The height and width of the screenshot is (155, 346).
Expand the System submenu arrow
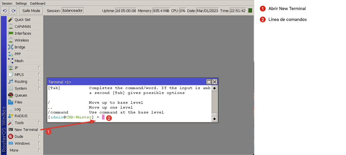(40, 88)
